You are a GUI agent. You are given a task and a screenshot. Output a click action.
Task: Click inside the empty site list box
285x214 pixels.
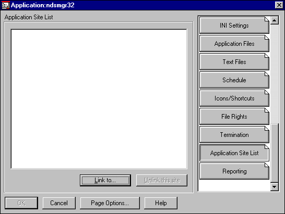[99, 99]
